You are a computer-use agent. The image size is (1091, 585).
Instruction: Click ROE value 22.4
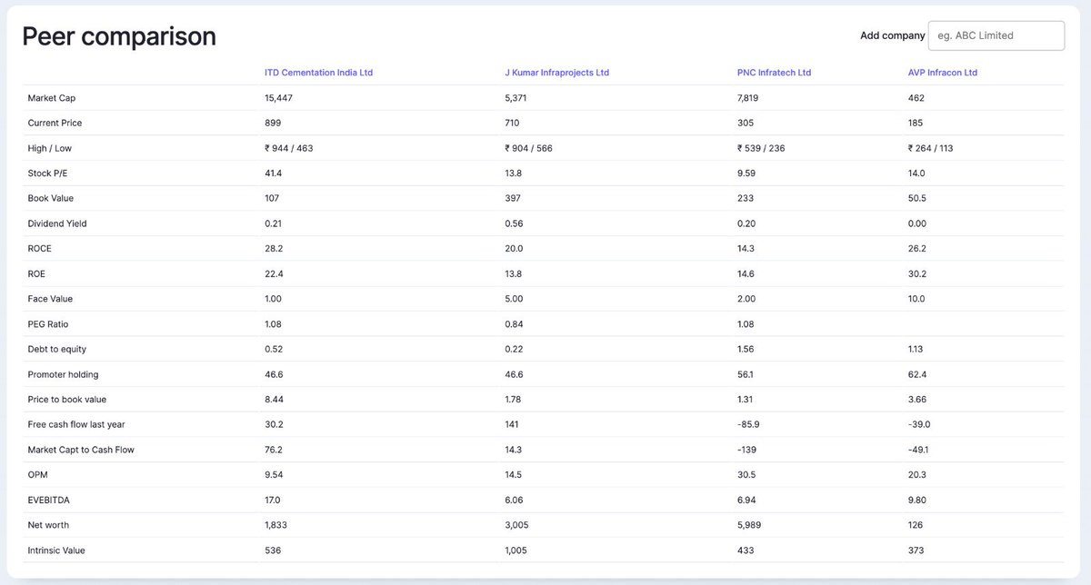point(274,273)
